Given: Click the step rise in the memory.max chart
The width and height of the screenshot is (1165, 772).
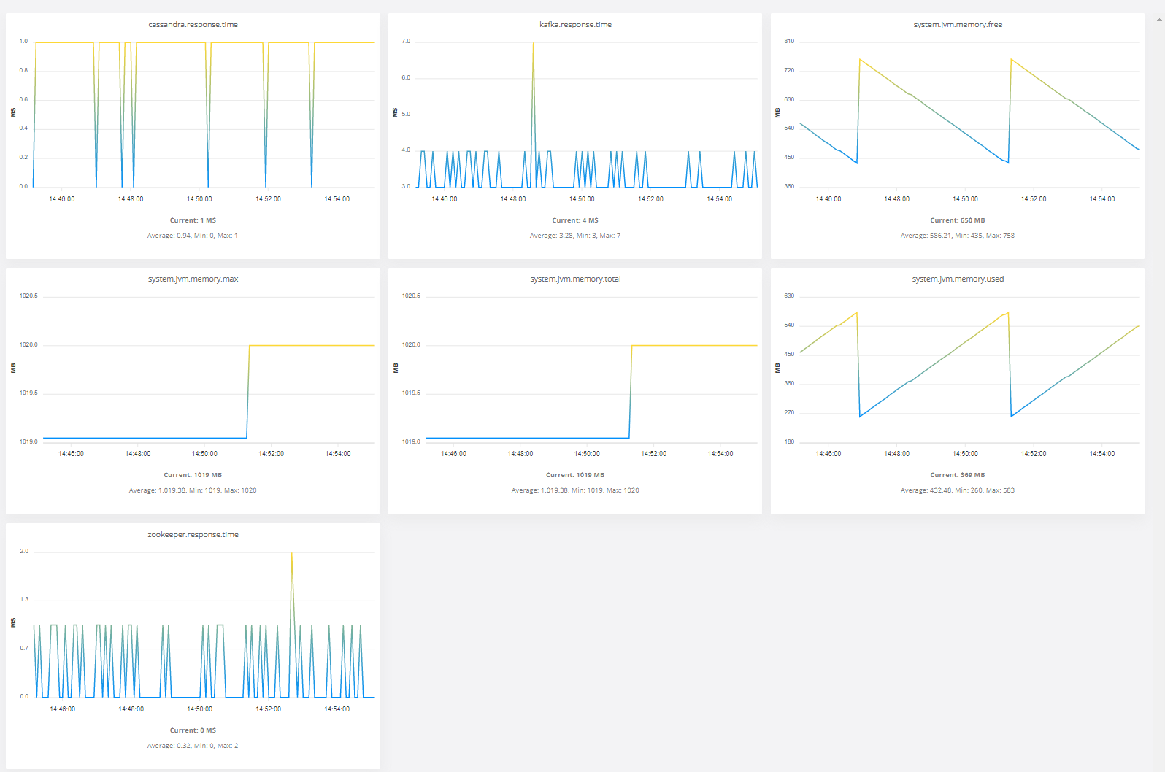Looking at the screenshot, I should [248, 392].
